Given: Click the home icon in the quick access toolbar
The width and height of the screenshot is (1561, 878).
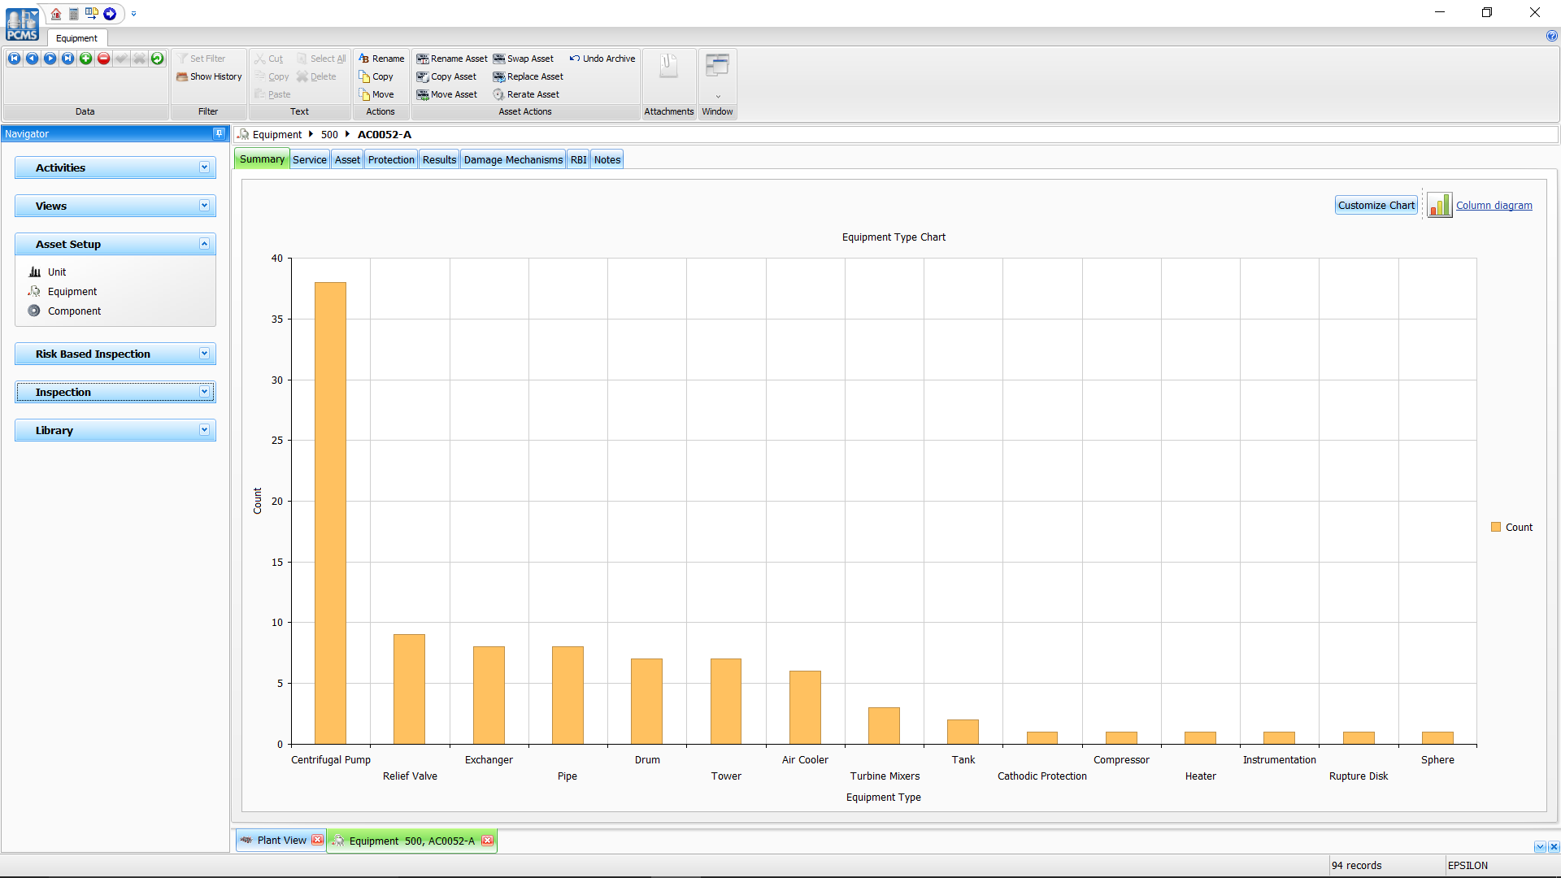Looking at the screenshot, I should click(x=55, y=14).
